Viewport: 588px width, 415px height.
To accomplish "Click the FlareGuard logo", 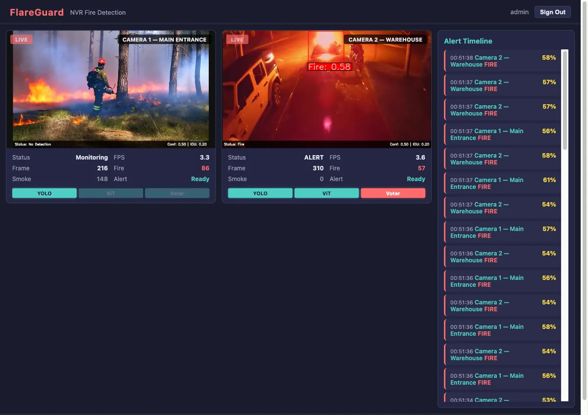I will (36, 12).
